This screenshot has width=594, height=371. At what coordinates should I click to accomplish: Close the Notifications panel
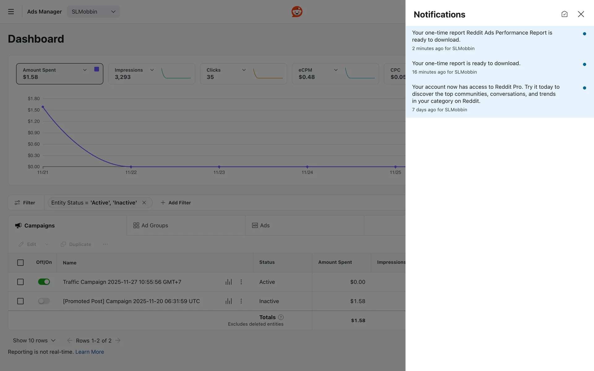click(581, 14)
